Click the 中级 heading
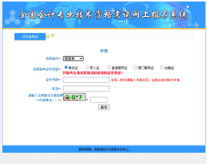207x164 pixels. [x=104, y=51]
